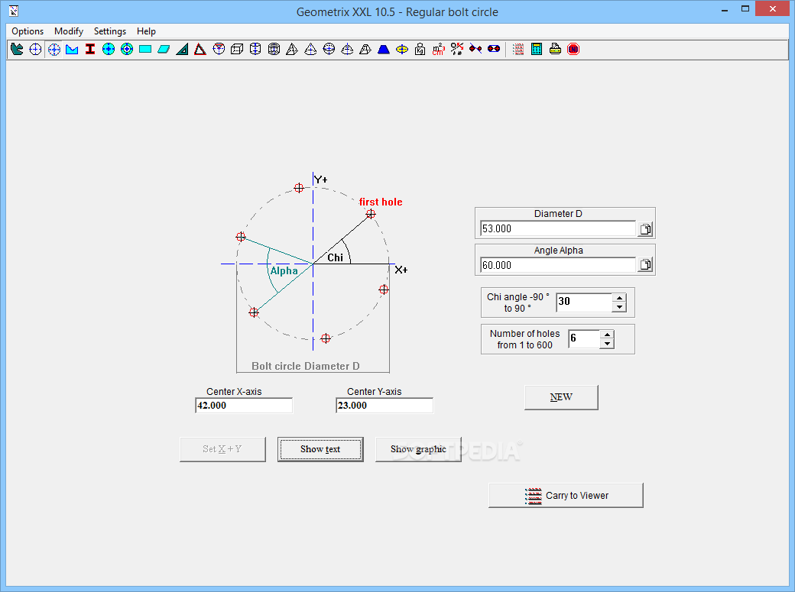Open the slot with two red holes icon
This screenshot has height=592, width=795.
494,49
